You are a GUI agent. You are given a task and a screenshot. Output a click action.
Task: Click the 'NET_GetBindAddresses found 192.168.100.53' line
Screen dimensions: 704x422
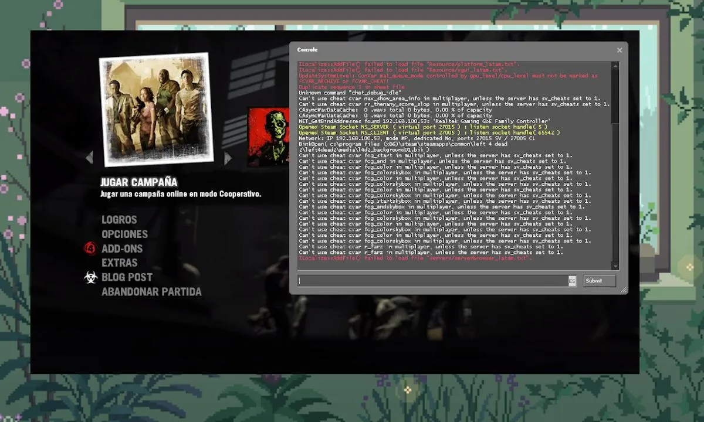[424, 121]
